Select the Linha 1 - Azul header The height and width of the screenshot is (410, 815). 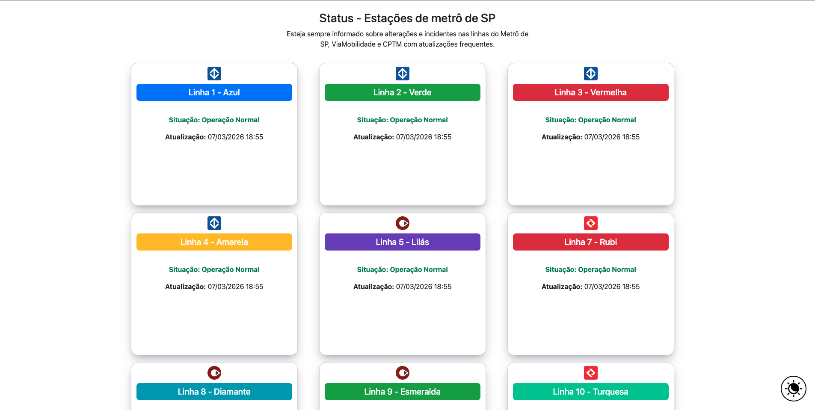click(x=214, y=92)
